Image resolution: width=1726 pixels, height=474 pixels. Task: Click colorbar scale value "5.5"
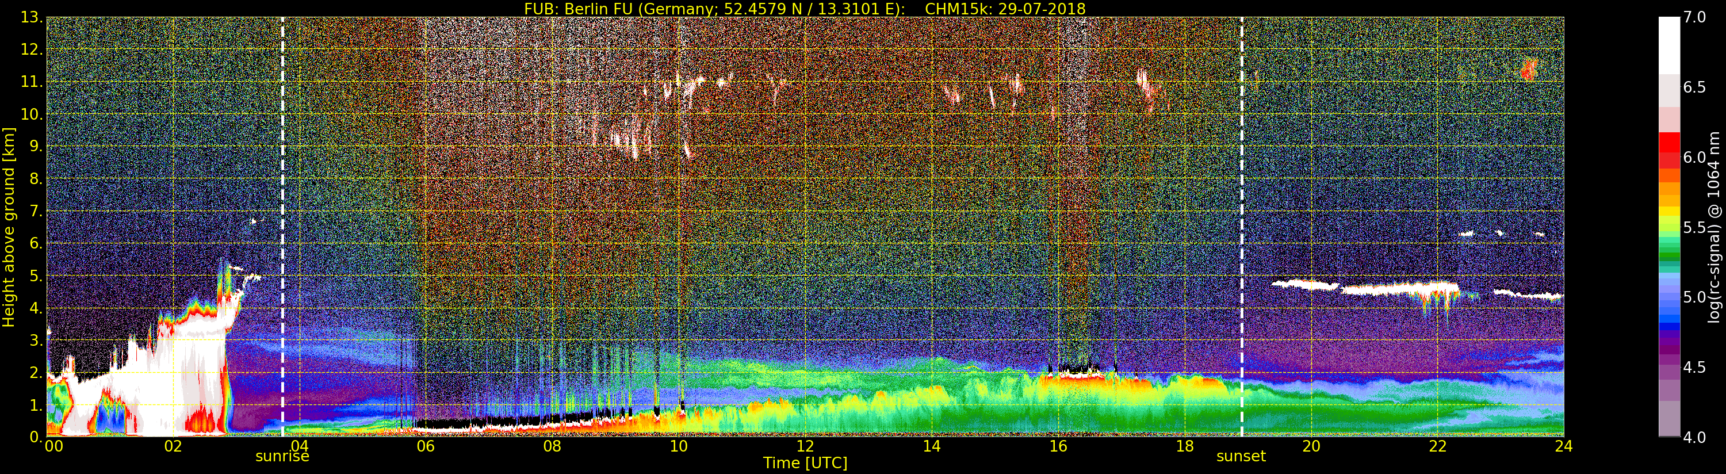[1694, 227]
